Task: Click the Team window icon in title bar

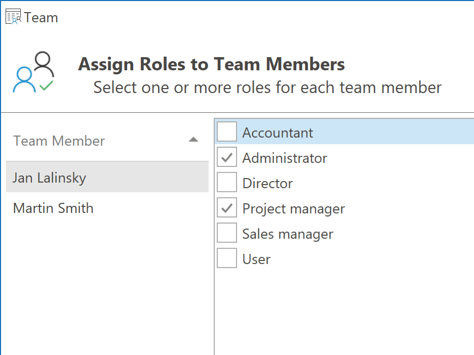Action: (13, 17)
